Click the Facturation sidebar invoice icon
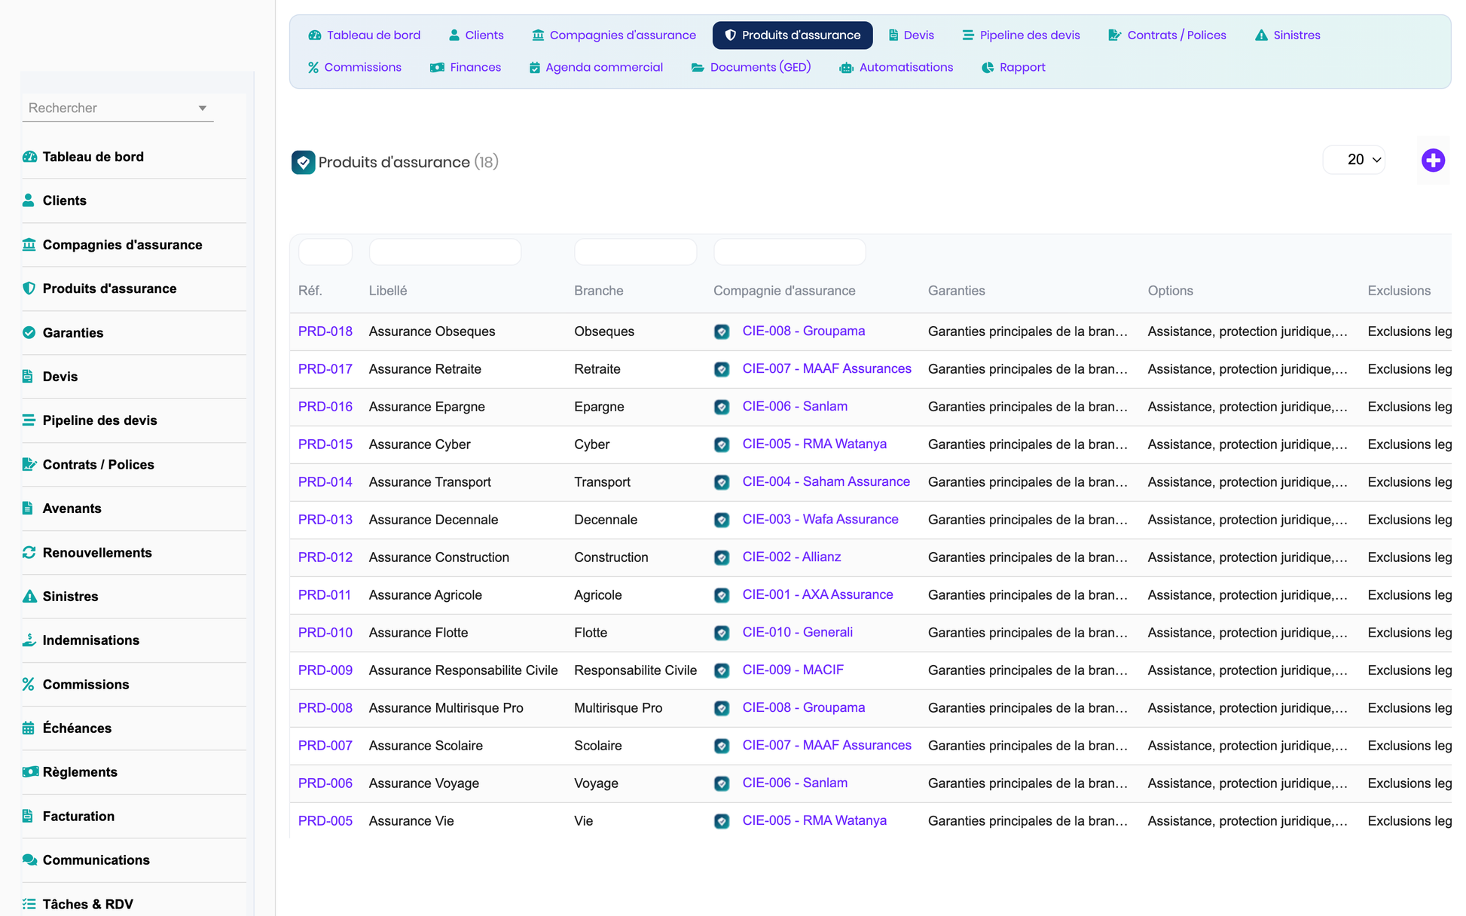 [x=28, y=816]
